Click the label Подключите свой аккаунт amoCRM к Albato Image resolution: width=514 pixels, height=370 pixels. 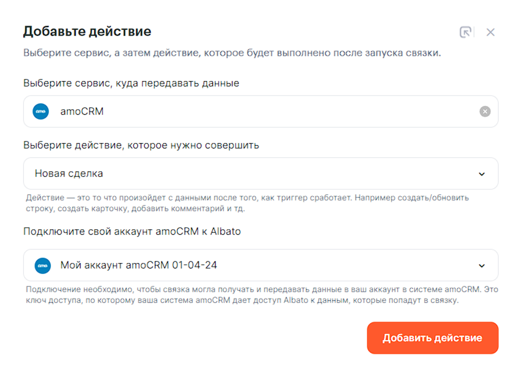click(132, 232)
